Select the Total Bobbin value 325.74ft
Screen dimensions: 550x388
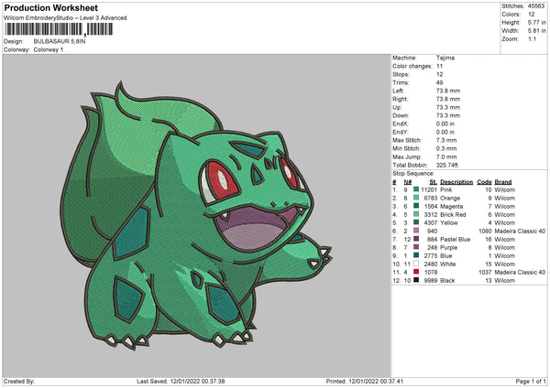[x=447, y=165]
